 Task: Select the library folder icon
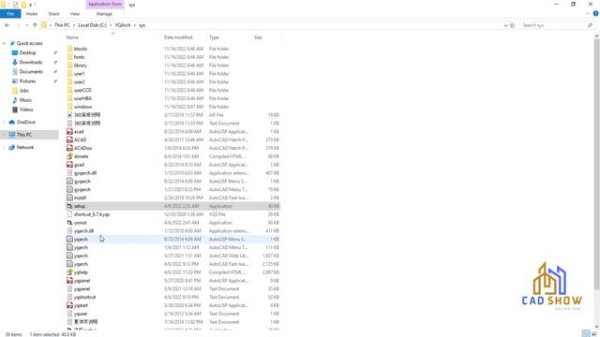coord(69,66)
